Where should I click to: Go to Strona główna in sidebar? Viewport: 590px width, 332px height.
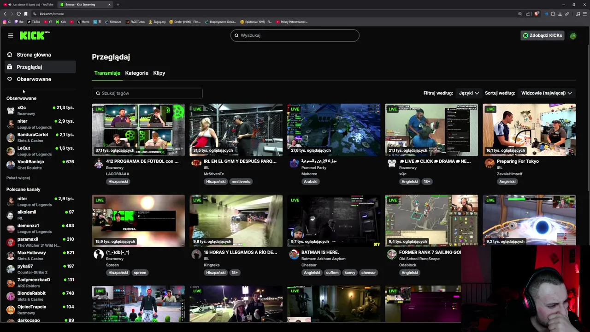40,55
